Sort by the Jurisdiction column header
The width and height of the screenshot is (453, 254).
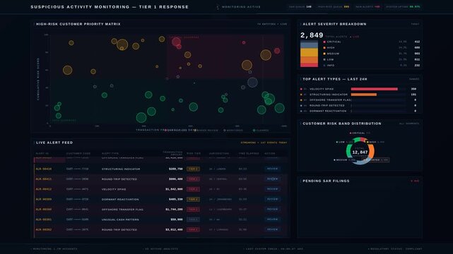coord(219,153)
